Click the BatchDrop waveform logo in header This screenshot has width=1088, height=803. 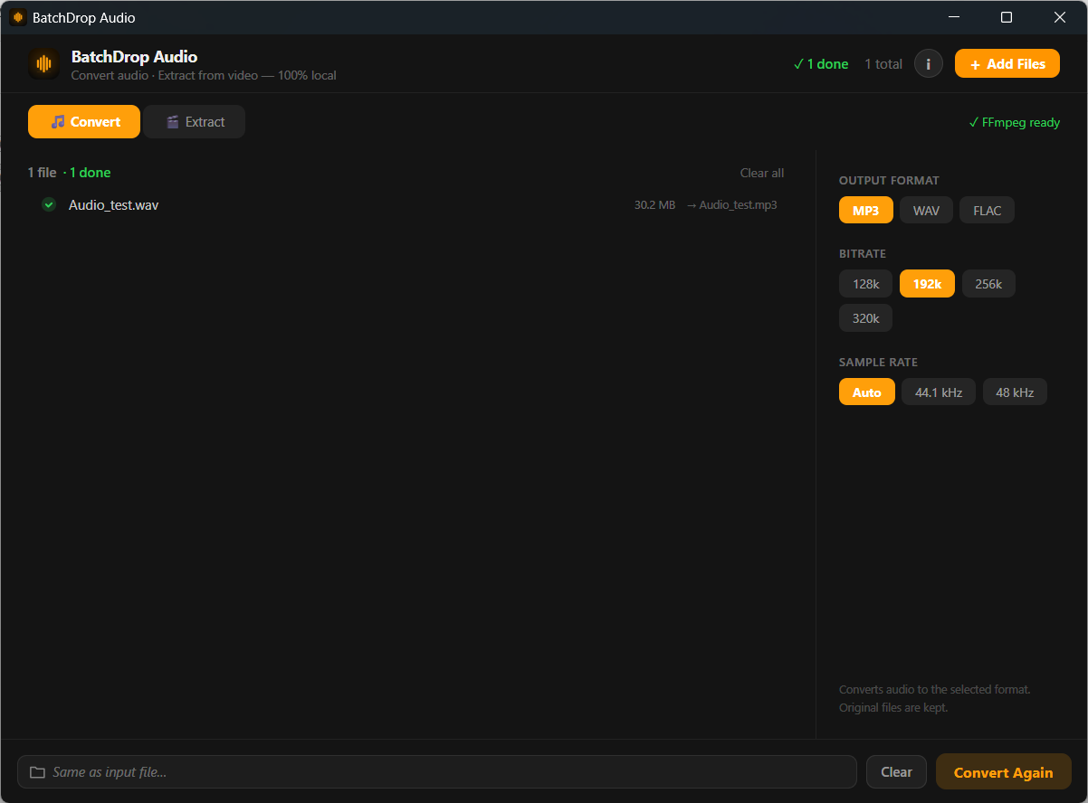pyautogui.click(x=43, y=64)
